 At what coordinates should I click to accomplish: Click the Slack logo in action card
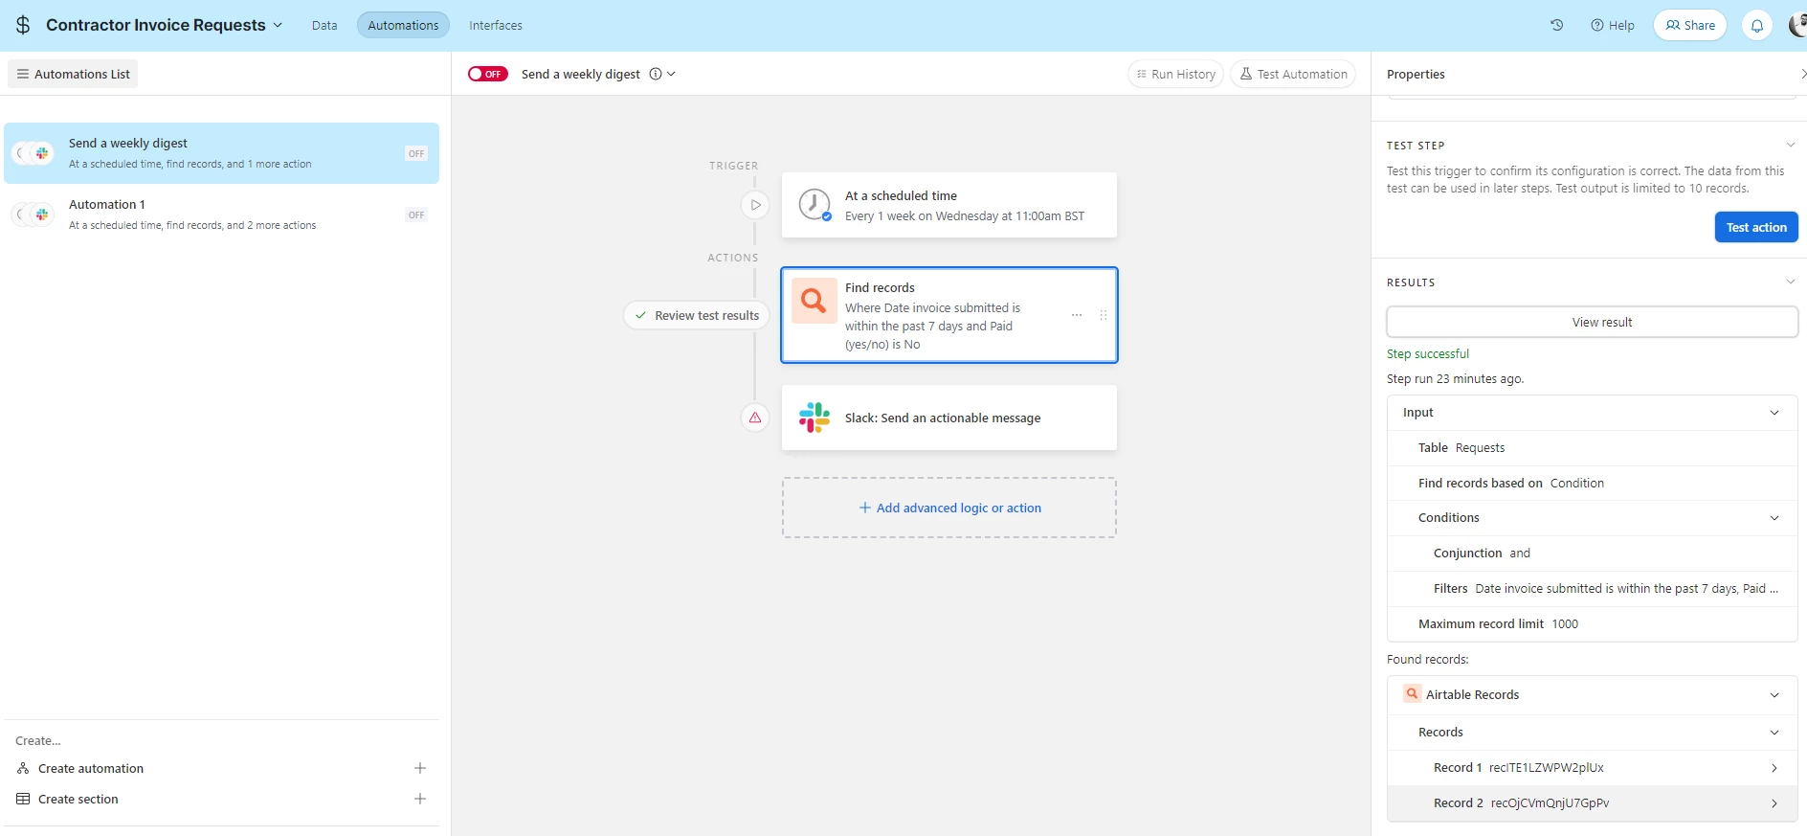814,418
